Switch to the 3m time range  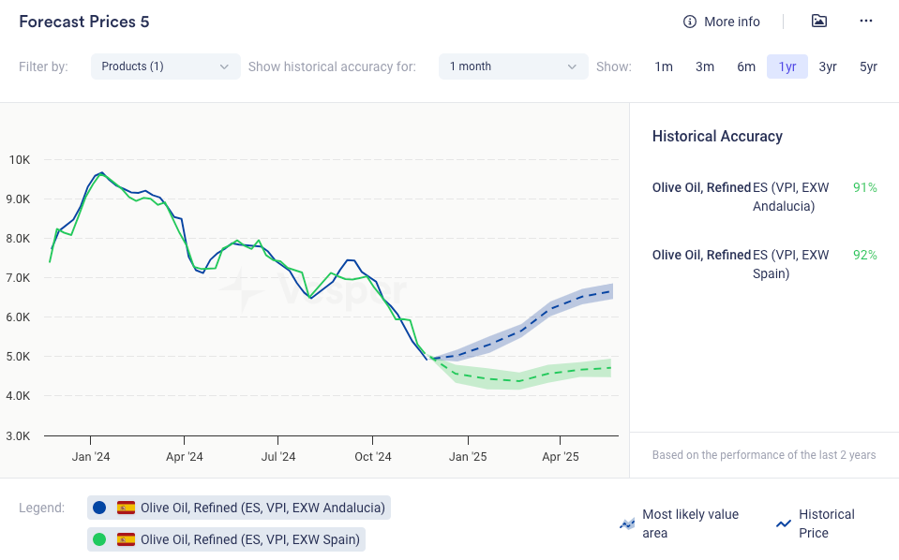705,66
